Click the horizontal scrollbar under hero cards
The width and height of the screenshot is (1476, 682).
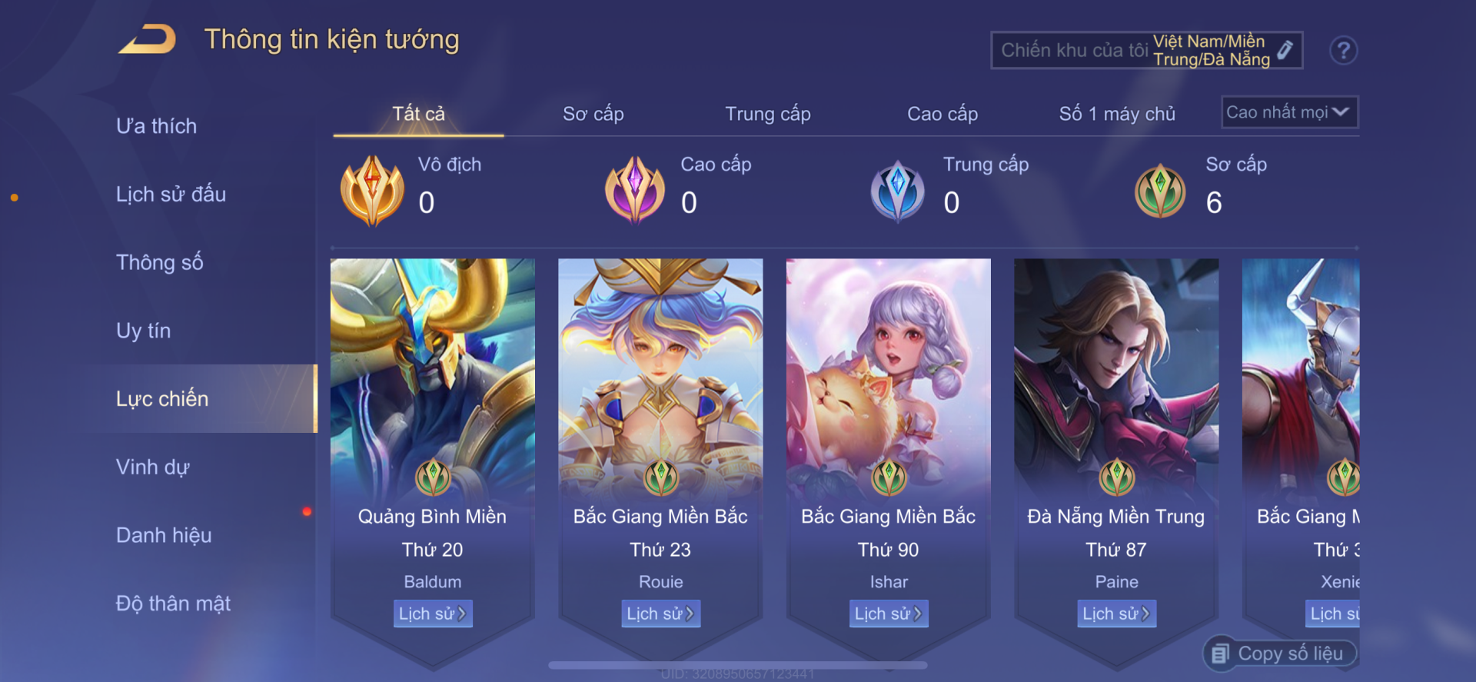[738, 665]
